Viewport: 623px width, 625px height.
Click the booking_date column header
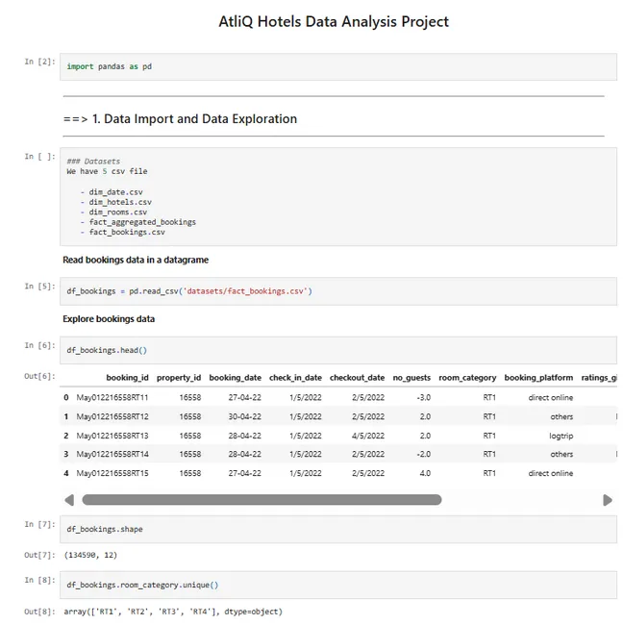pyautogui.click(x=236, y=378)
